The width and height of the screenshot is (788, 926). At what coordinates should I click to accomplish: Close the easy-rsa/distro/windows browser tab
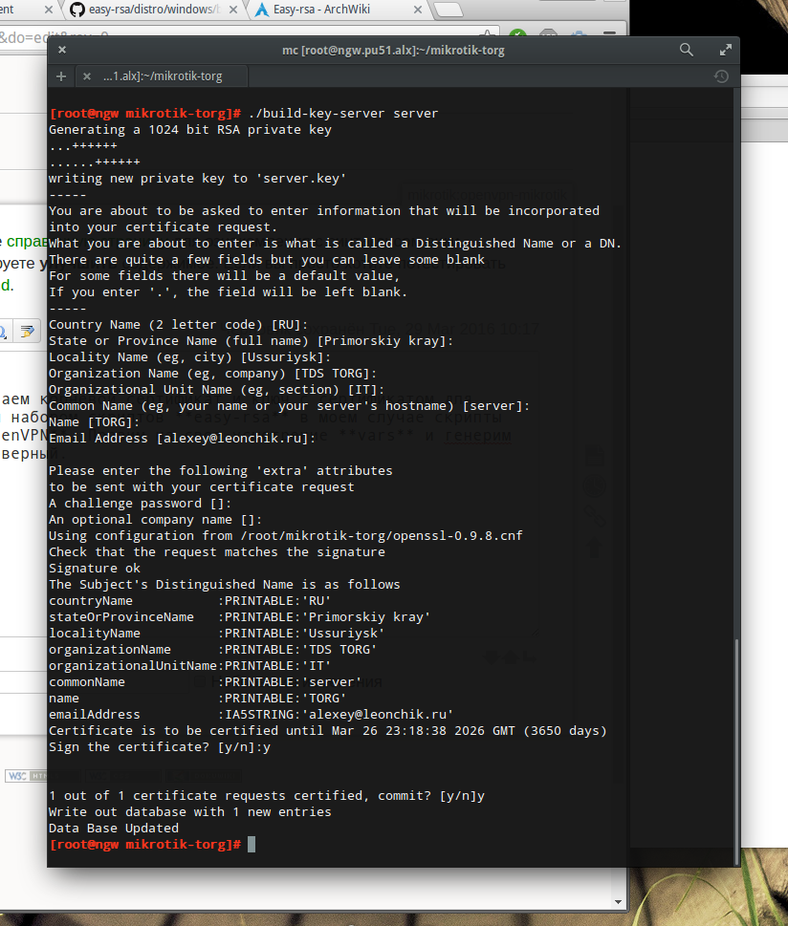click(233, 10)
